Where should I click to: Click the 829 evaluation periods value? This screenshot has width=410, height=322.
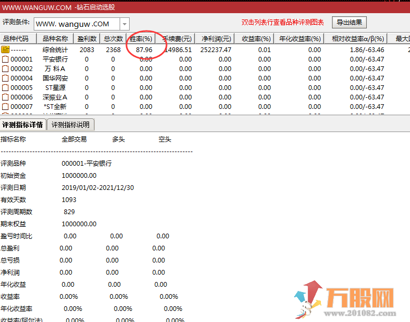click(69, 212)
